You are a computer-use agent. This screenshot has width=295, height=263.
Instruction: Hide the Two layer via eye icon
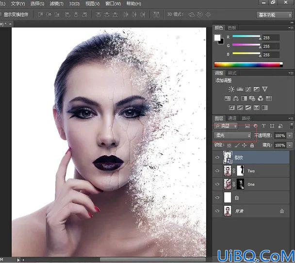pos(217,171)
